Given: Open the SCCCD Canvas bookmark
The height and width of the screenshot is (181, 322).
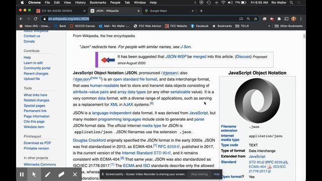Looking at the screenshot, I should (83, 26).
